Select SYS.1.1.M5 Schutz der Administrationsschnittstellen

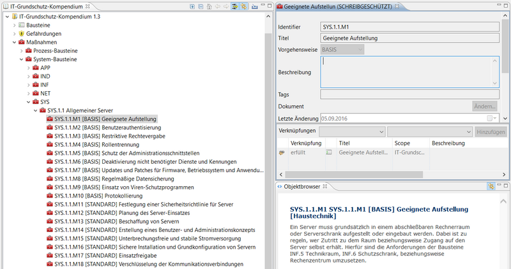point(127,153)
